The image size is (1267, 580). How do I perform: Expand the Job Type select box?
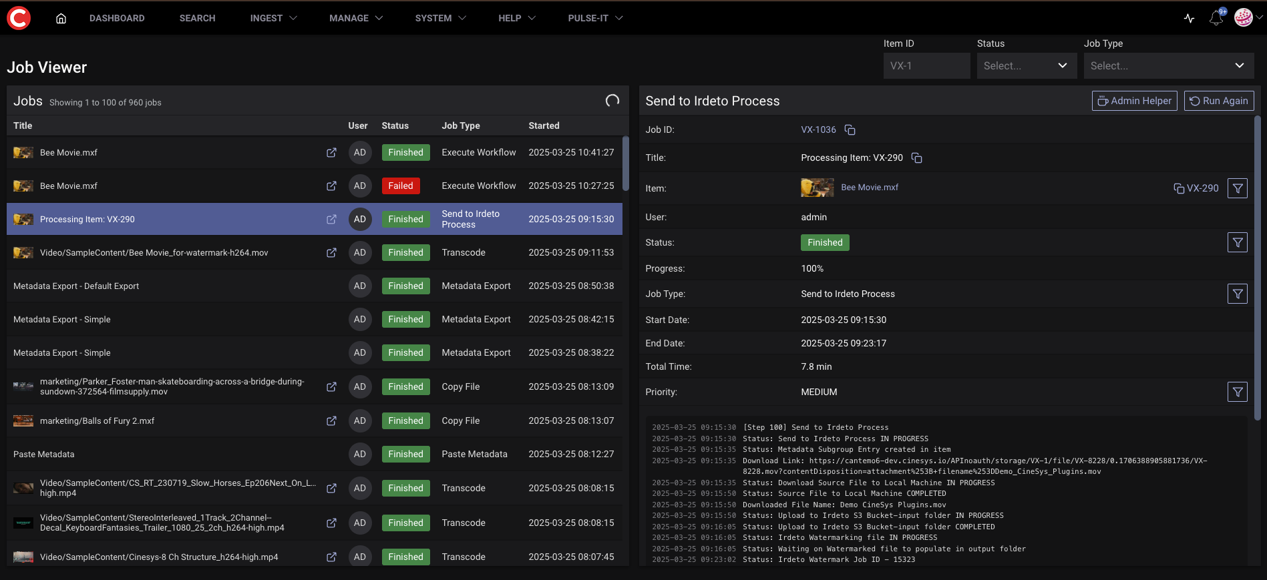click(x=1167, y=66)
